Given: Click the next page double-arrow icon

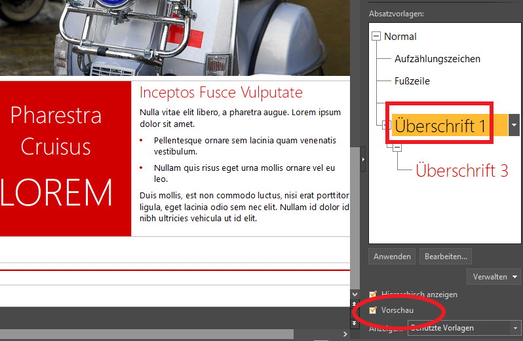Looking at the screenshot, I should click(355, 323).
